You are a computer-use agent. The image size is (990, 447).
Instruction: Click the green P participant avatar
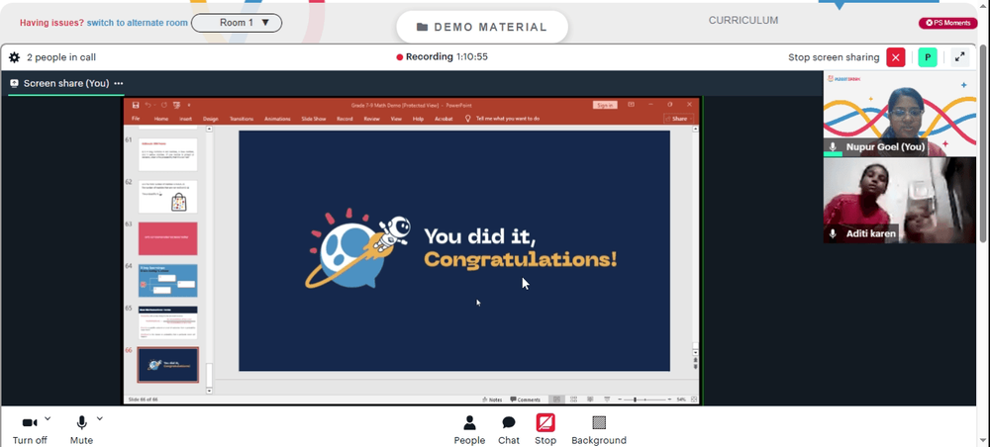[x=928, y=57]
